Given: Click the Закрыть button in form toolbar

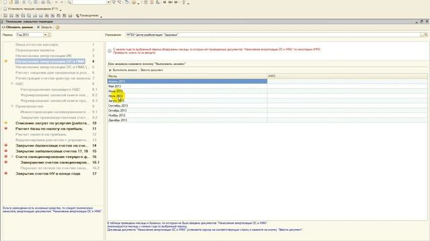Looking at the screenshot, I should click(x=44, y=27).
